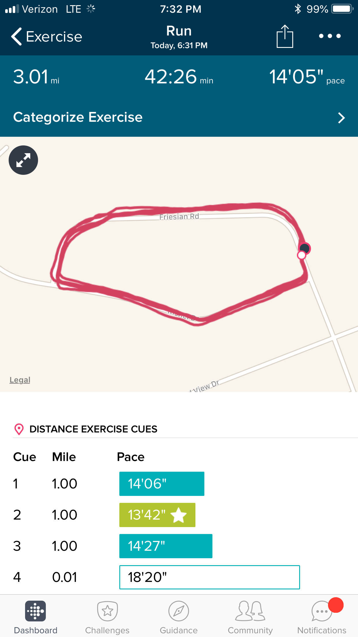The width and height of the screenshot is (358, 637).
Task: Tap the 14'06" pace bar
Action: (162, 484)
